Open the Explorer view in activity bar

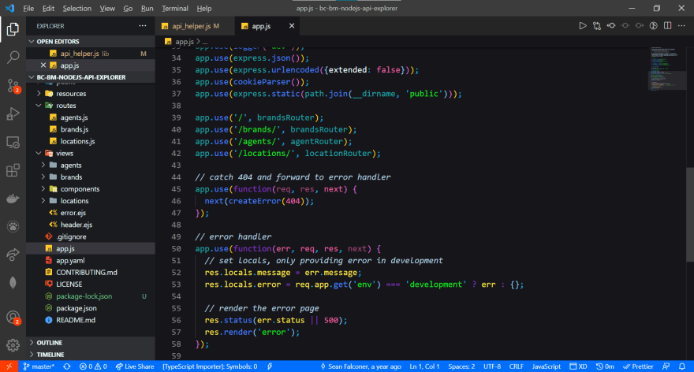tap(13, 29)
